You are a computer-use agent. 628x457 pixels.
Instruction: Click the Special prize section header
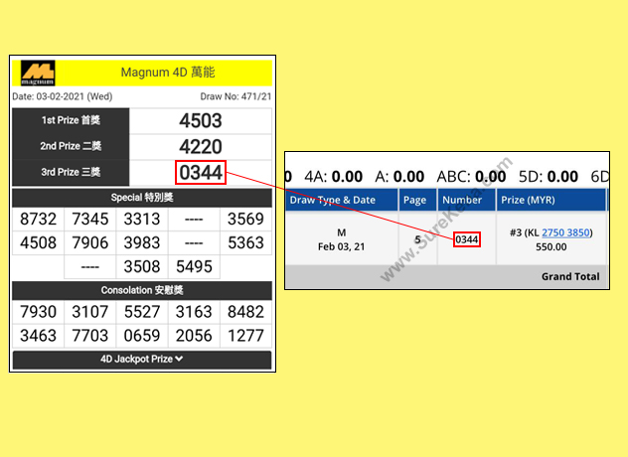tap(141, 198)
